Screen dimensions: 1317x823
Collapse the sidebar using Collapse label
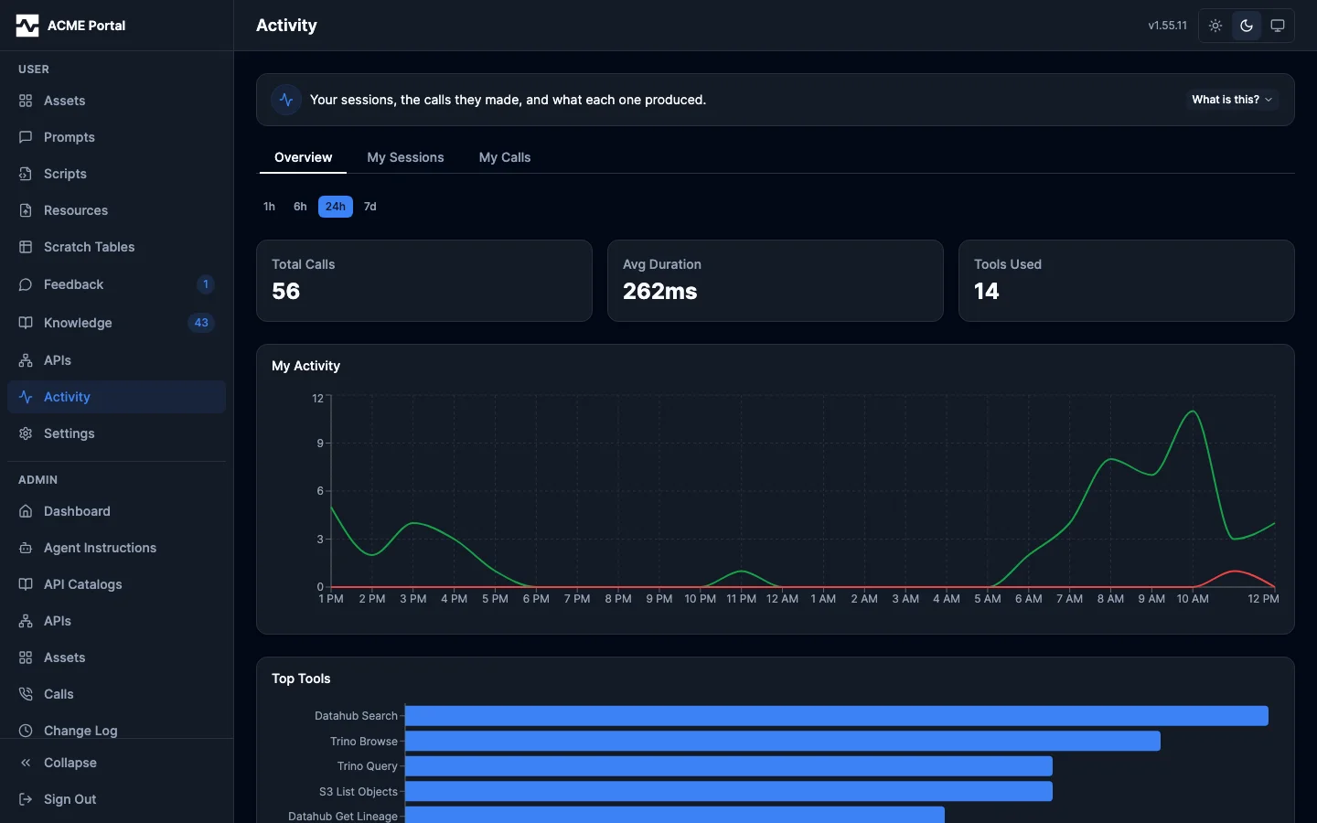[70, 763]
